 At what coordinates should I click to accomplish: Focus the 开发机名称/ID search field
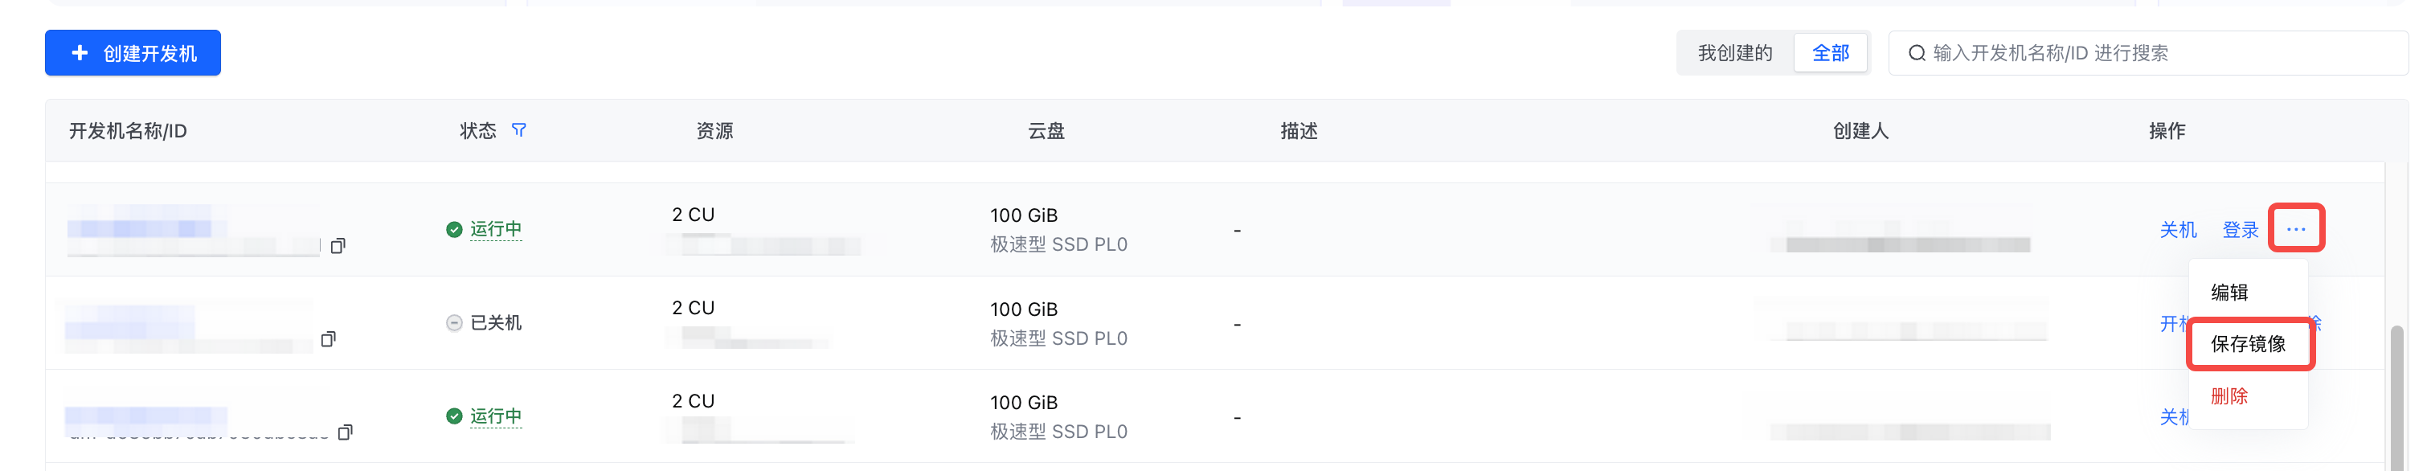[x=2158, y=53]
